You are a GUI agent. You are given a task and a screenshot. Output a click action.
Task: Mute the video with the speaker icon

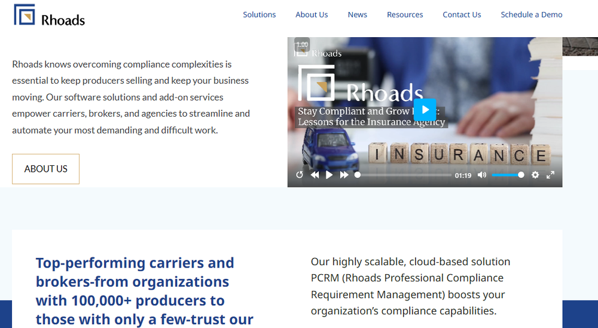481,175
